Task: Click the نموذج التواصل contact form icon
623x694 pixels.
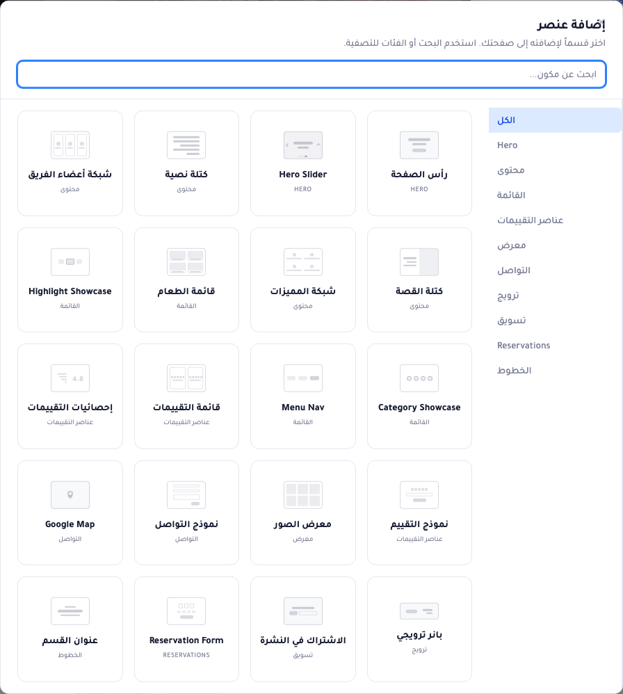Action: [186, 495]
